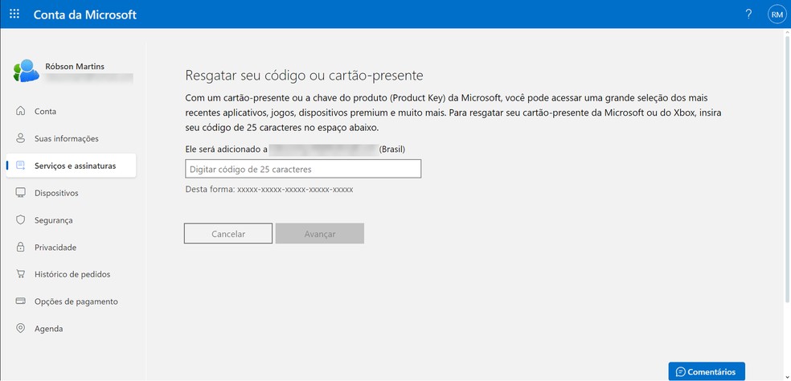Screen dimensions: 791x381
Task: Click the Agenda location pin icon
Action: pyautogui.click(x=21, y=329)
